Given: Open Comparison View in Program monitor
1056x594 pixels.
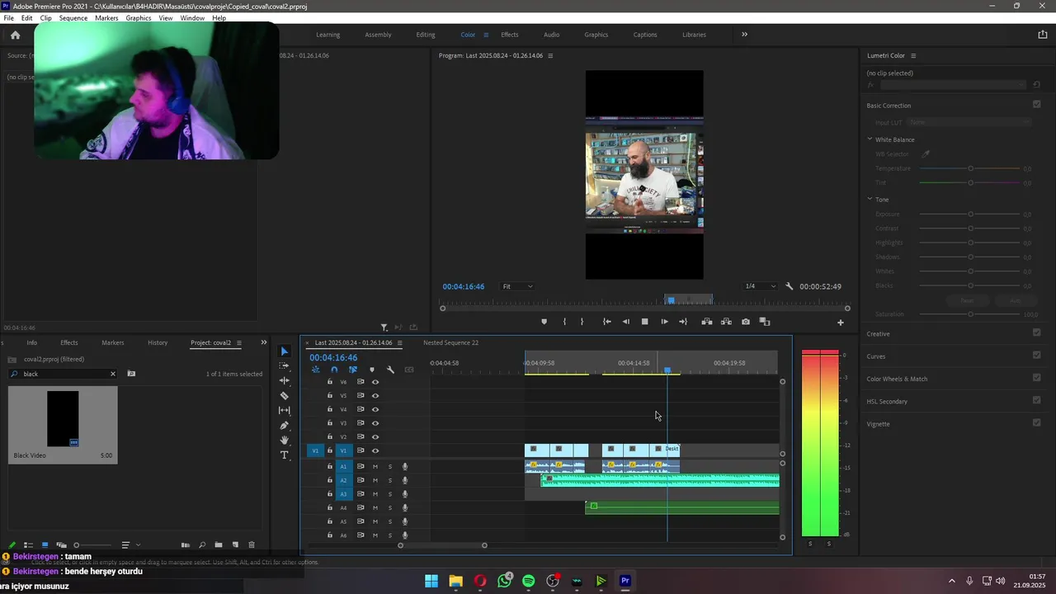Looking at the screenshot, I should pyautogui.click(x=765, y=322).
